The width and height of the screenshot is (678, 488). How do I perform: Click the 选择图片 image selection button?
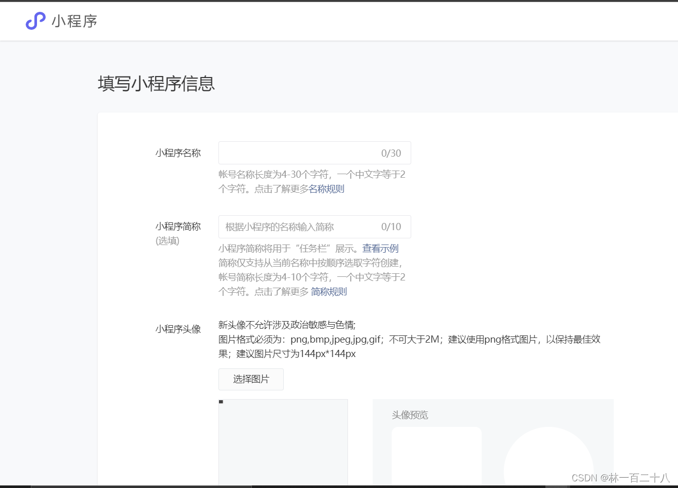coord(251,379)
